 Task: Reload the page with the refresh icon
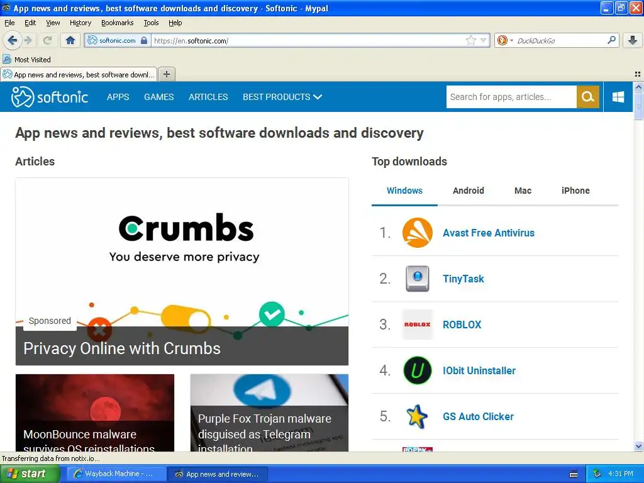[48, 40]
